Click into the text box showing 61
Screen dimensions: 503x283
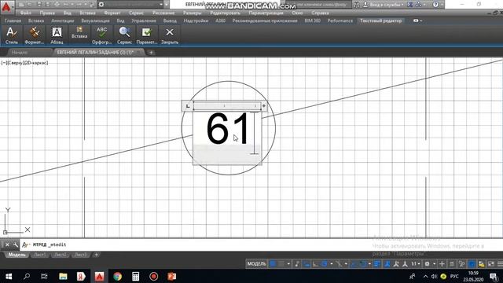click(x=227, y=138)
